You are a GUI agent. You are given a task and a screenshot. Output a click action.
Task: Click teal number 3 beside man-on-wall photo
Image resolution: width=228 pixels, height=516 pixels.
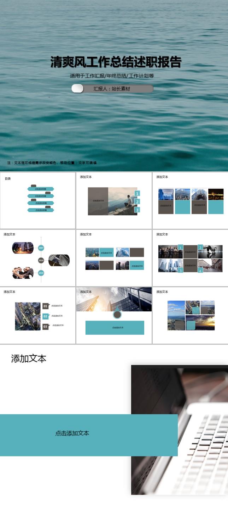coord(138,210)
